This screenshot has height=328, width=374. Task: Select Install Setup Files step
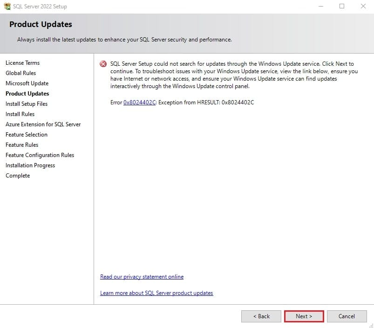pyautogui.click(x=27, y=104)
